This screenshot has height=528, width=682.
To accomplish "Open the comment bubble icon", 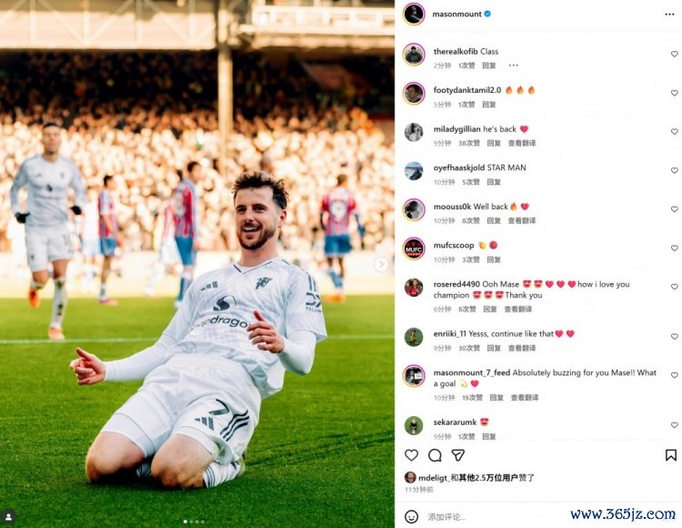I will coord(435,455).
